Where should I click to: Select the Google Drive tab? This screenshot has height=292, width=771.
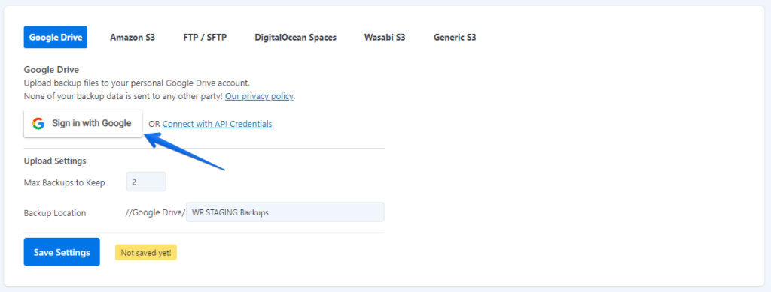point(56,38)
